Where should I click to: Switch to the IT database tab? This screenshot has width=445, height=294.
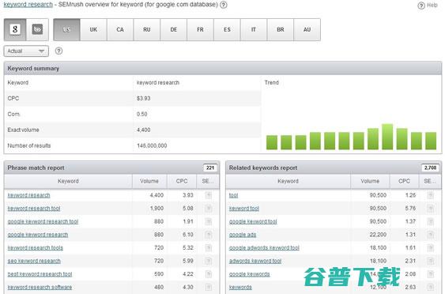pyautogui.click(x=254, y=29)
